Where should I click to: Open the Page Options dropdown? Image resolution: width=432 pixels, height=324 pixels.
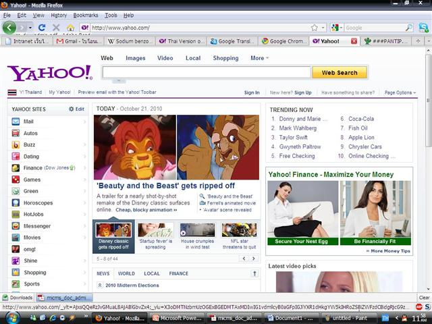(x=400, y=92)
